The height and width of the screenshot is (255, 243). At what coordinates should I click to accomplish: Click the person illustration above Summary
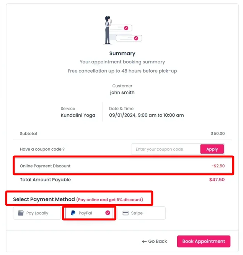[108, 30]
